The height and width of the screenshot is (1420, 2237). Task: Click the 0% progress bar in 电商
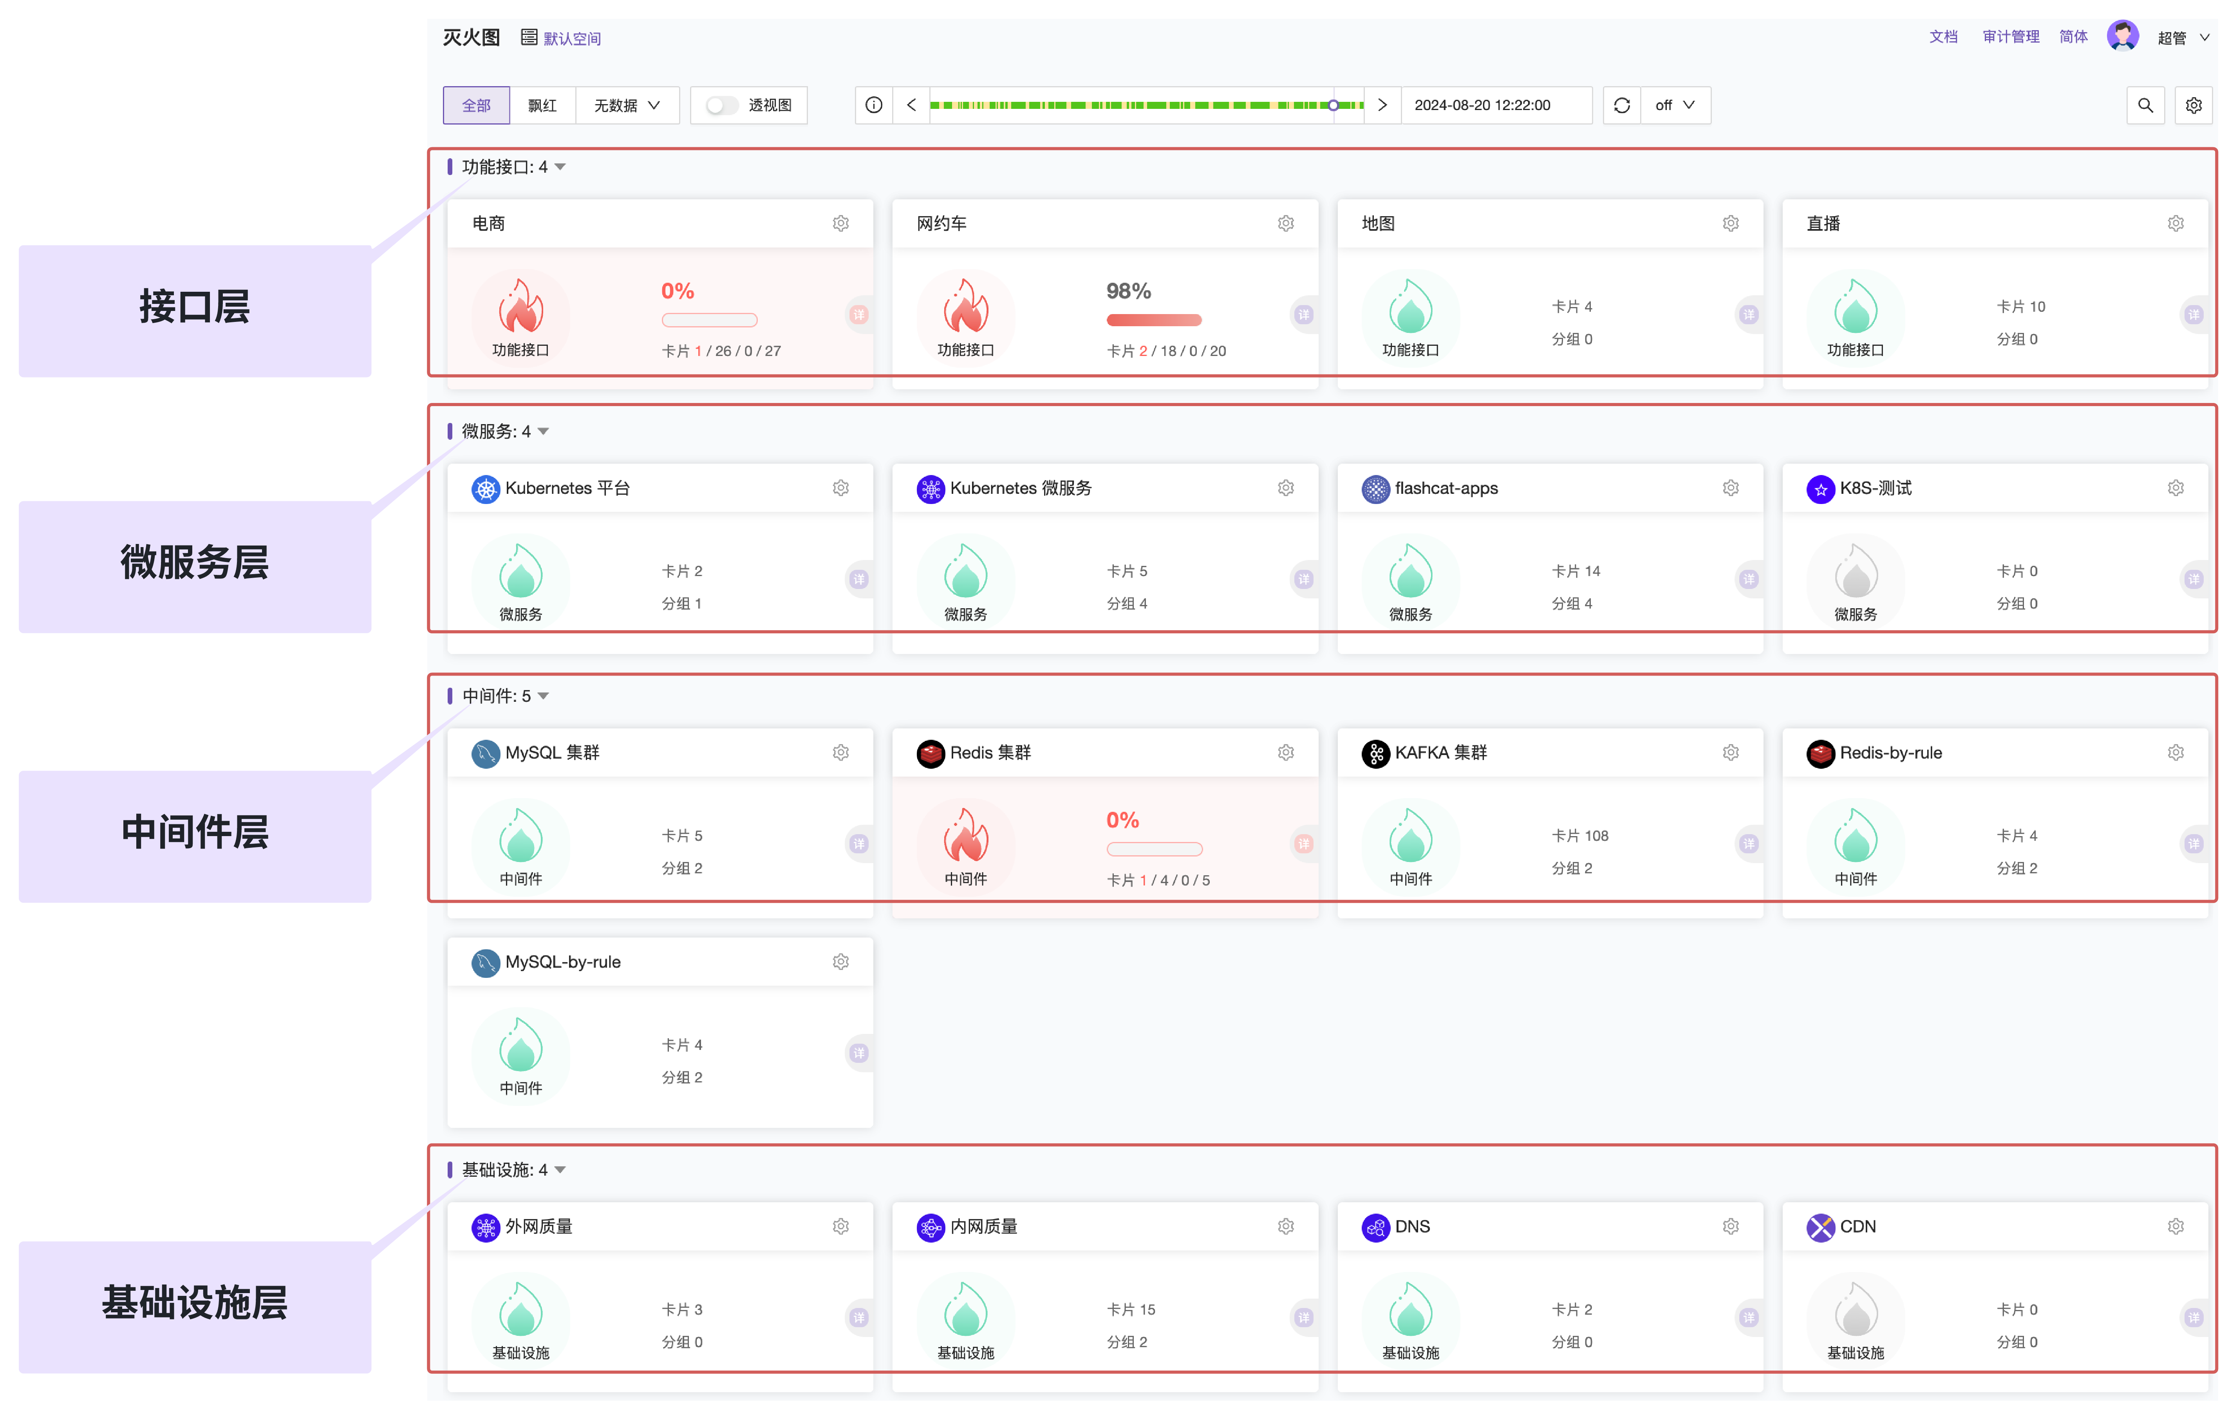point(710,320)
